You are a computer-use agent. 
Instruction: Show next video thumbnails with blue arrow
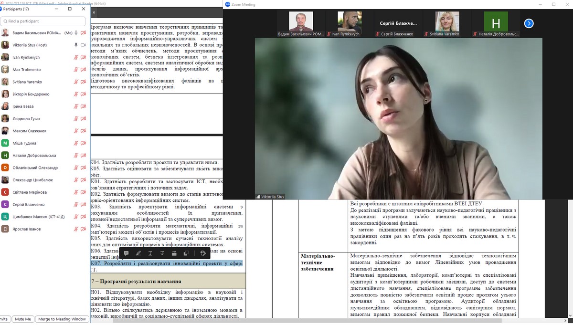point(529,23)
